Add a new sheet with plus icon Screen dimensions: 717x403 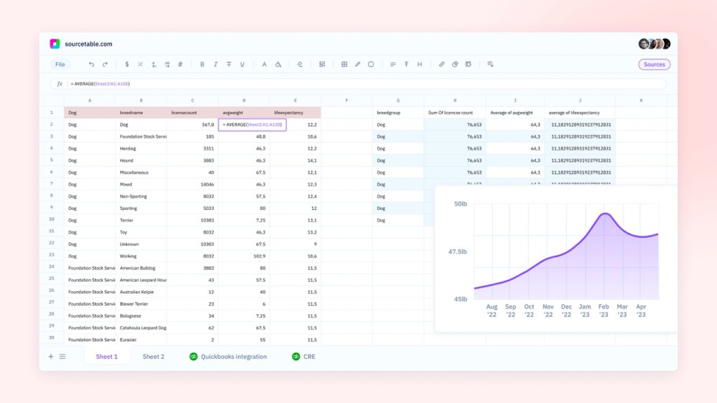pos(50,356)
